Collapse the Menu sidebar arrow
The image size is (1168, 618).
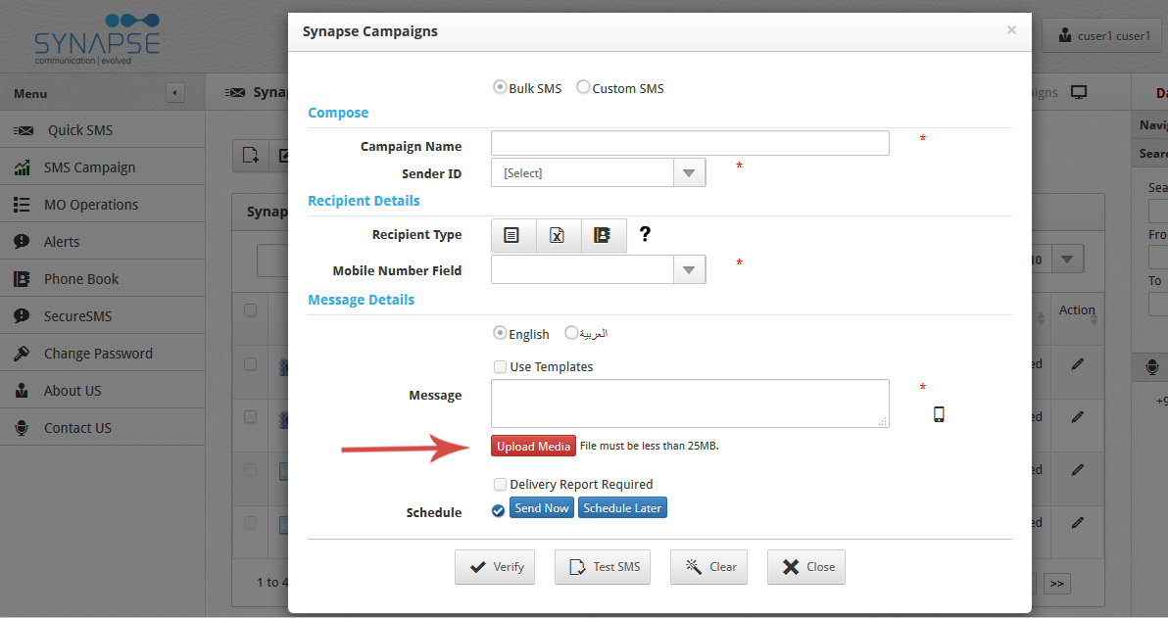coord(174,93)
